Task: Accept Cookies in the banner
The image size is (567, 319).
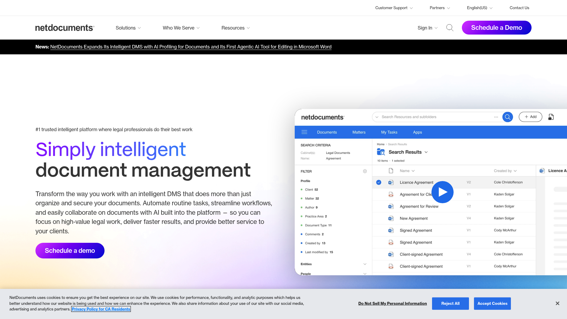Action: tap(492, 303)
